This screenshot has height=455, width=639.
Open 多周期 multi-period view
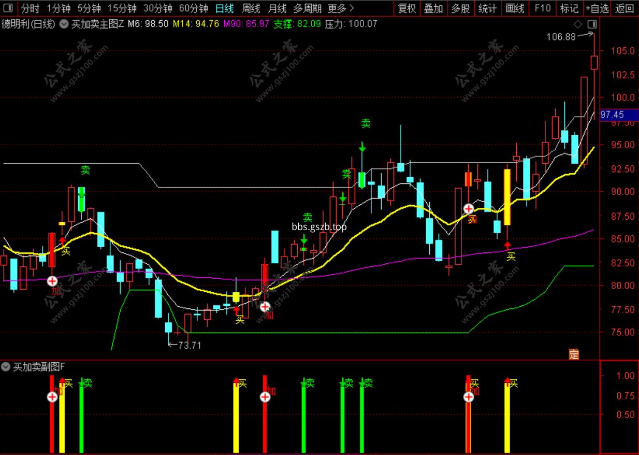point(307,8)
